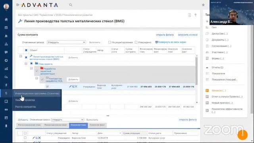
Task: Click copy icon in Утверждено contract row
Action: [73, 87]
